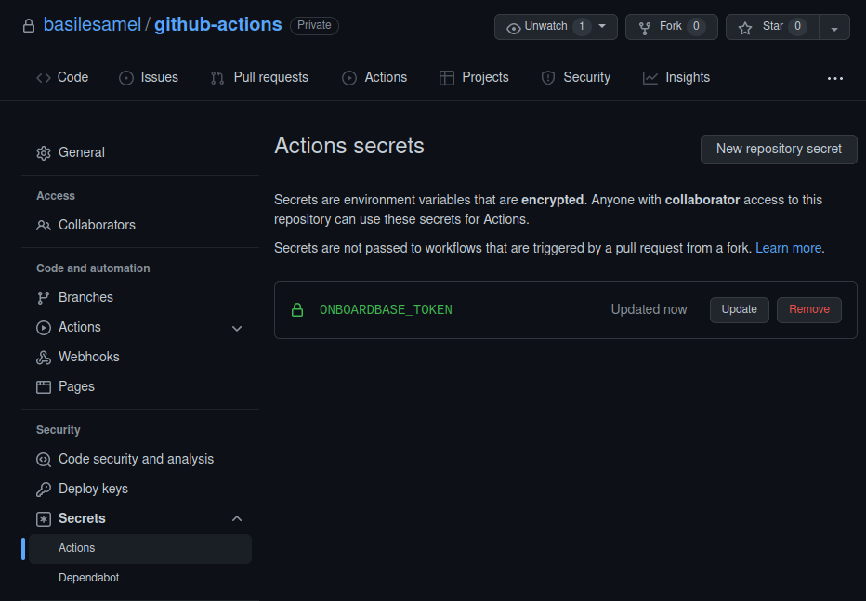Open the three-dots overflow menu in tabs
Viewport: 866px width, 601px height.
point(835,78)
